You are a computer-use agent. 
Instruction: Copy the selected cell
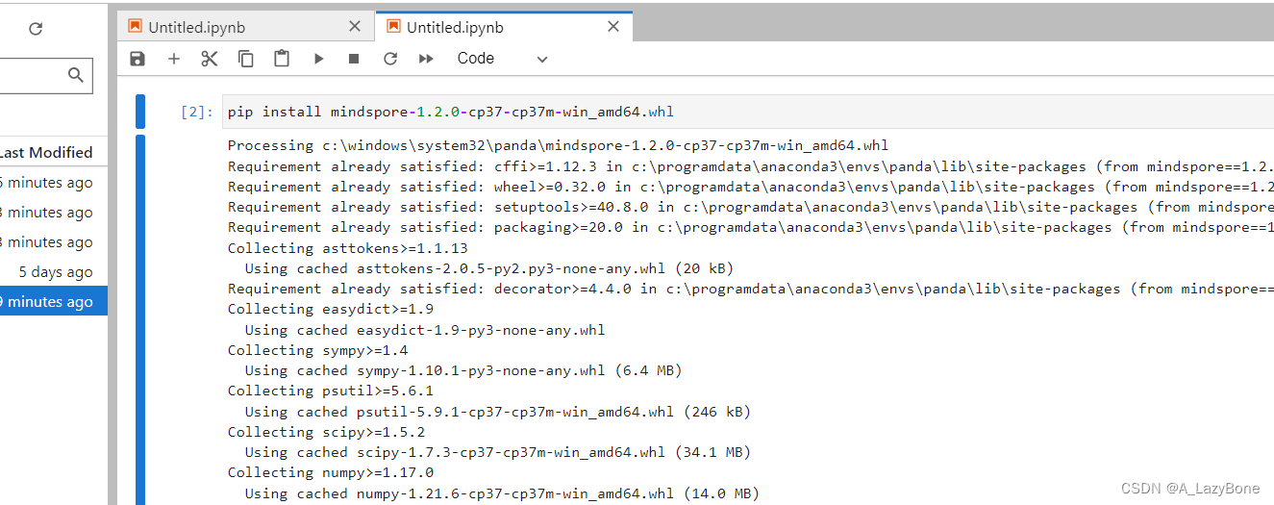(x=246, y=59)
